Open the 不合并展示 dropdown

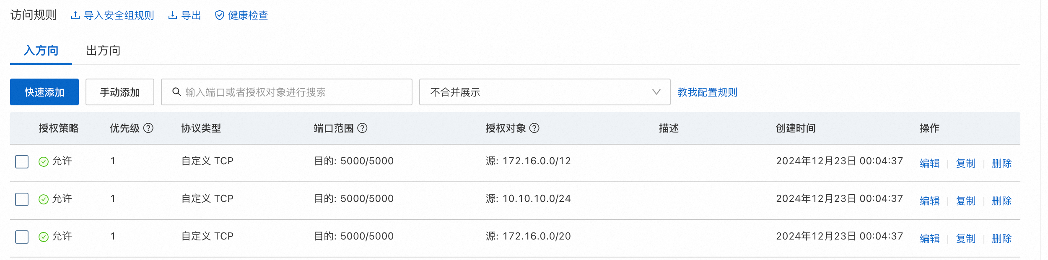(544, 92)
